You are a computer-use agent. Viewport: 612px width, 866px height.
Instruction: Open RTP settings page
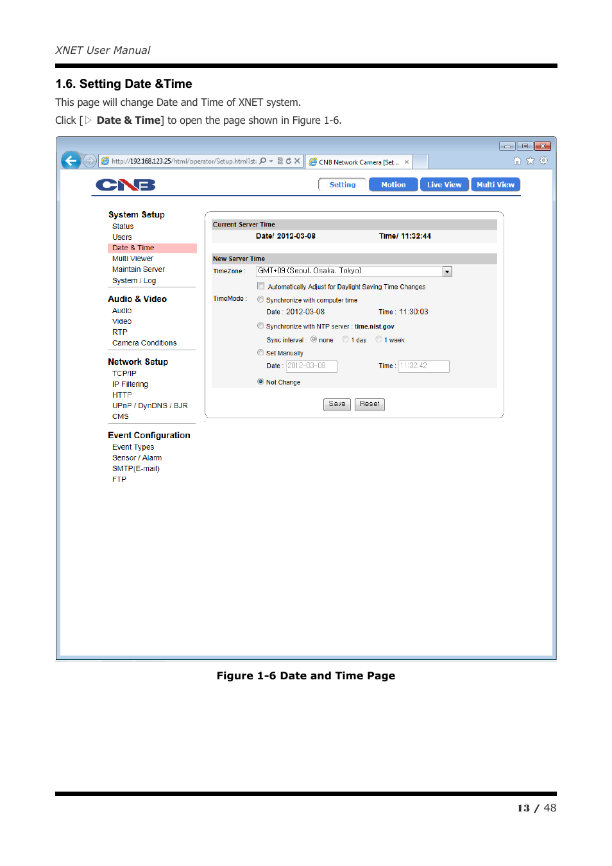pyautogui.click(x=120, y=332)
